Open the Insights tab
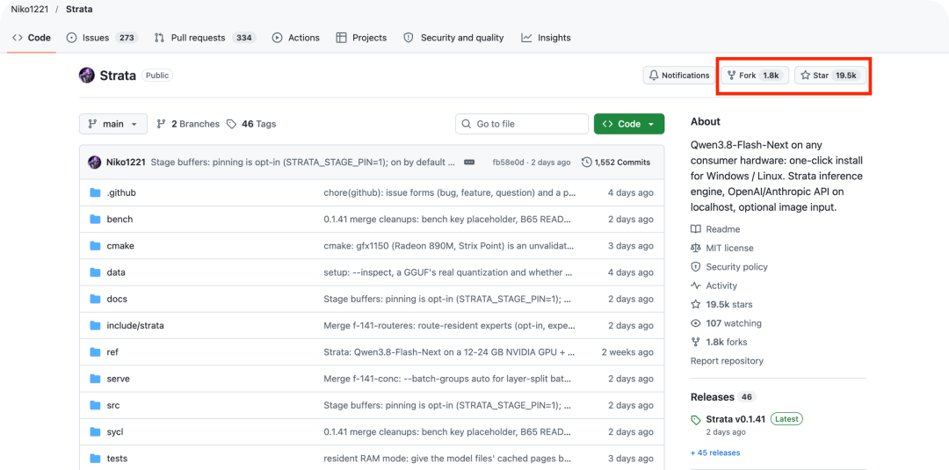949x470 pixels. coord(546,38)
